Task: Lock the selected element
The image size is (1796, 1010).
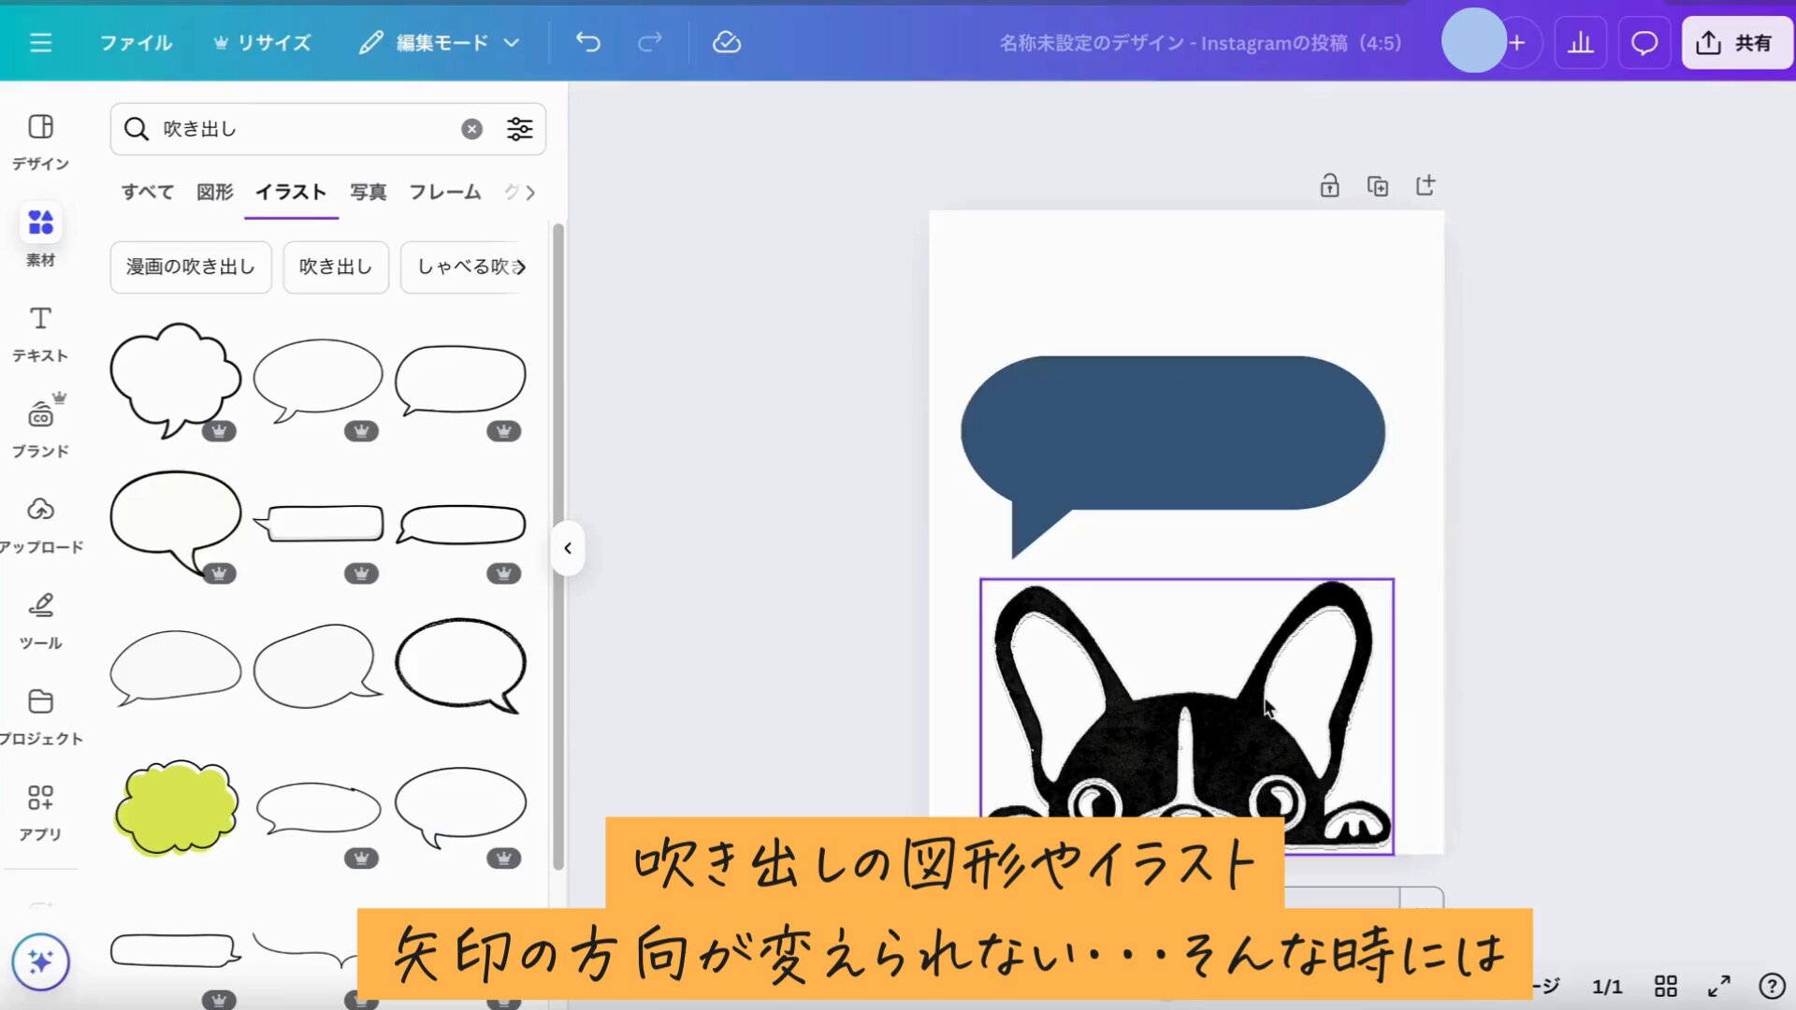Action: [x=1329, y=186]
